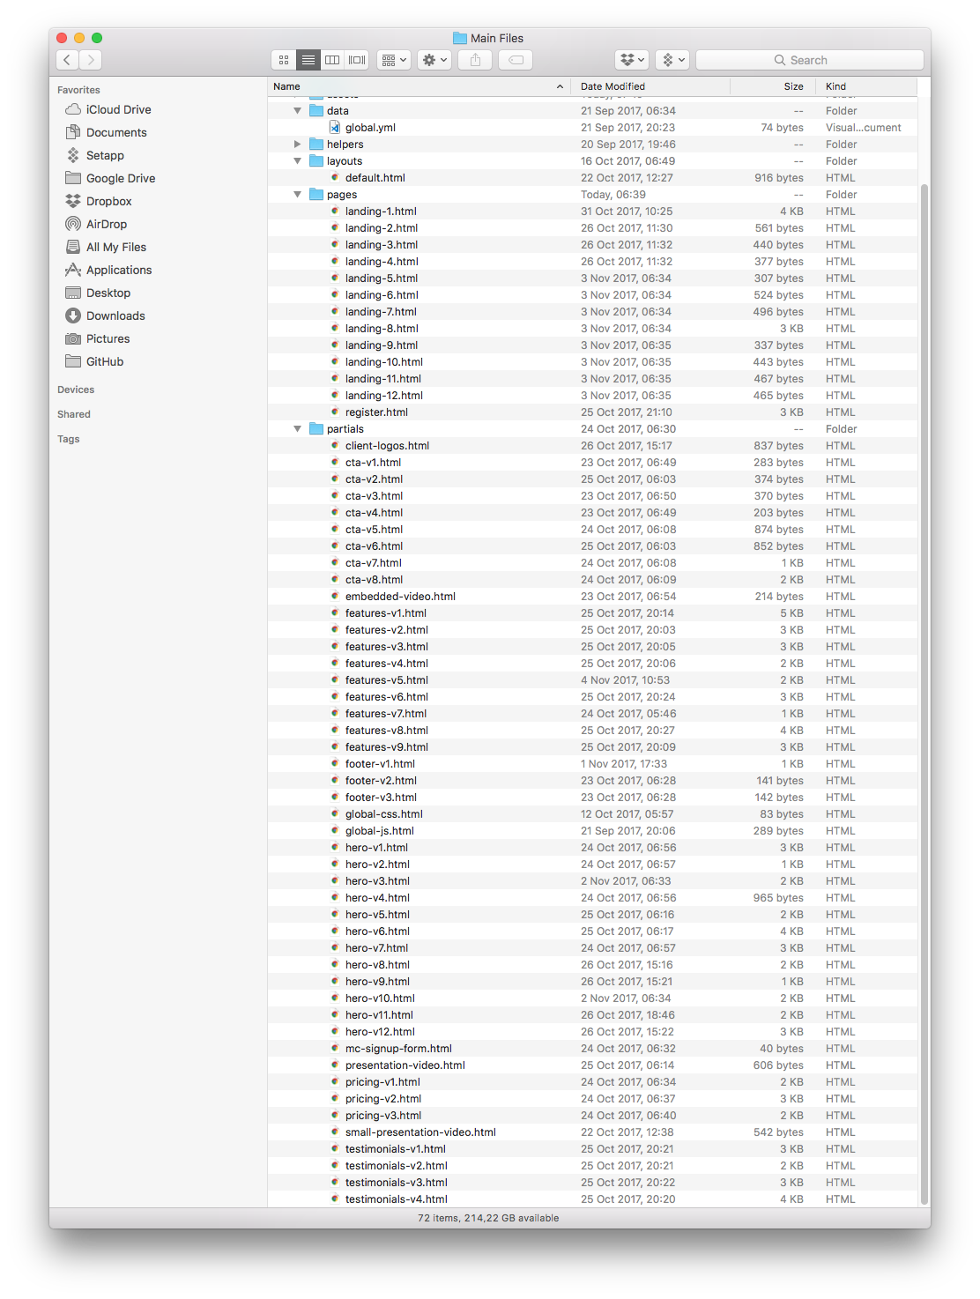Open the second Dropbox sync dropdown
Image resolution: width=980 pixels, height=1299 pixels.
click(672, 60)
